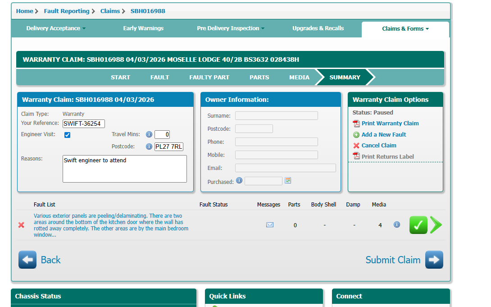
Task: Click the Print Warranty Claim link
Action: click(390, 124)
